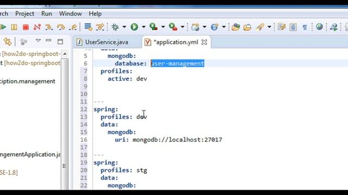Click the Step Return icon
Viewport: 348px width, 195px height.
[x=73, y=27]
